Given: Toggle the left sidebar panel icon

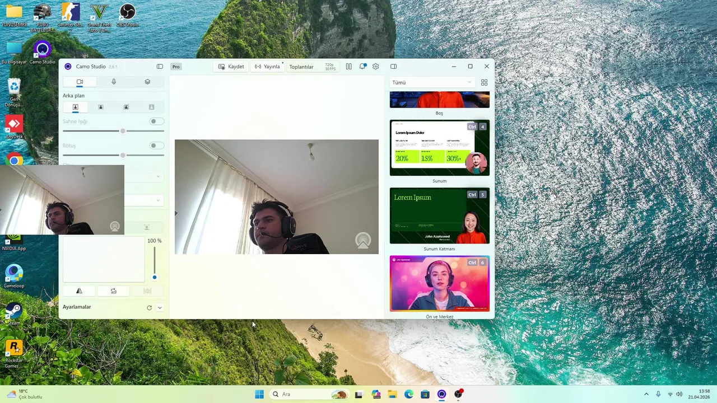Looking at the screenshot, I should click(160, 67).
